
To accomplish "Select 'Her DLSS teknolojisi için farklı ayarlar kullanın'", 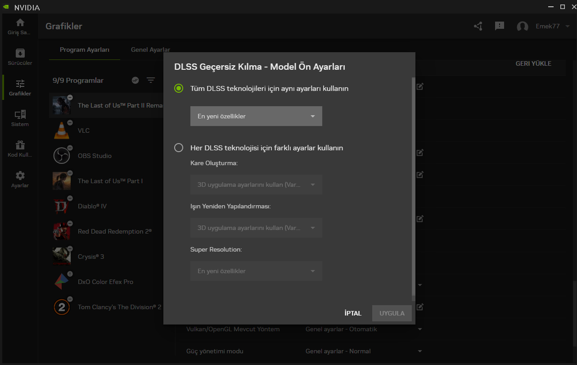I will click(179, 148).
